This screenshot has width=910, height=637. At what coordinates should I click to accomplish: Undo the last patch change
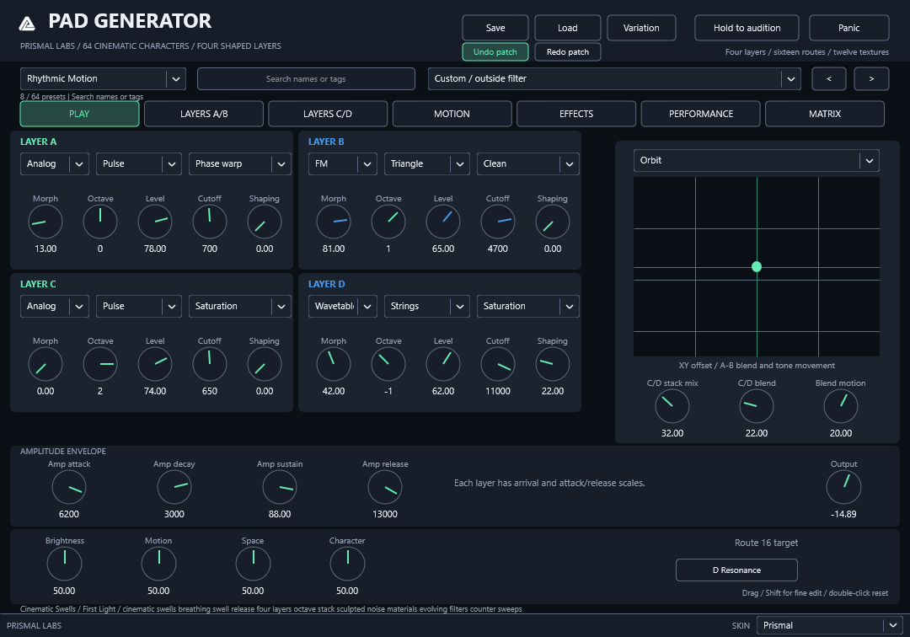pos(495,51)
